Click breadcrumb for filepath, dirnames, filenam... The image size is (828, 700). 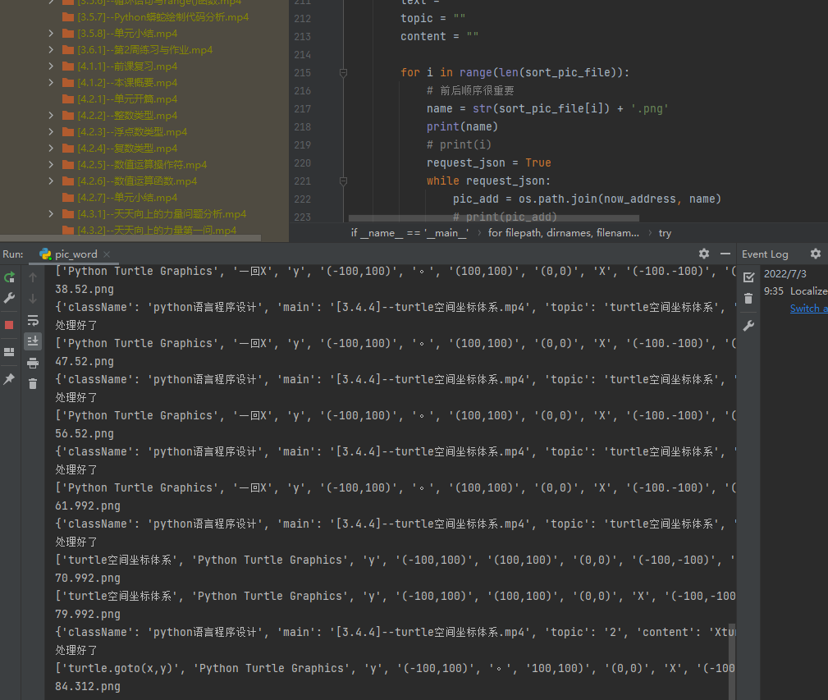point(564,233)
